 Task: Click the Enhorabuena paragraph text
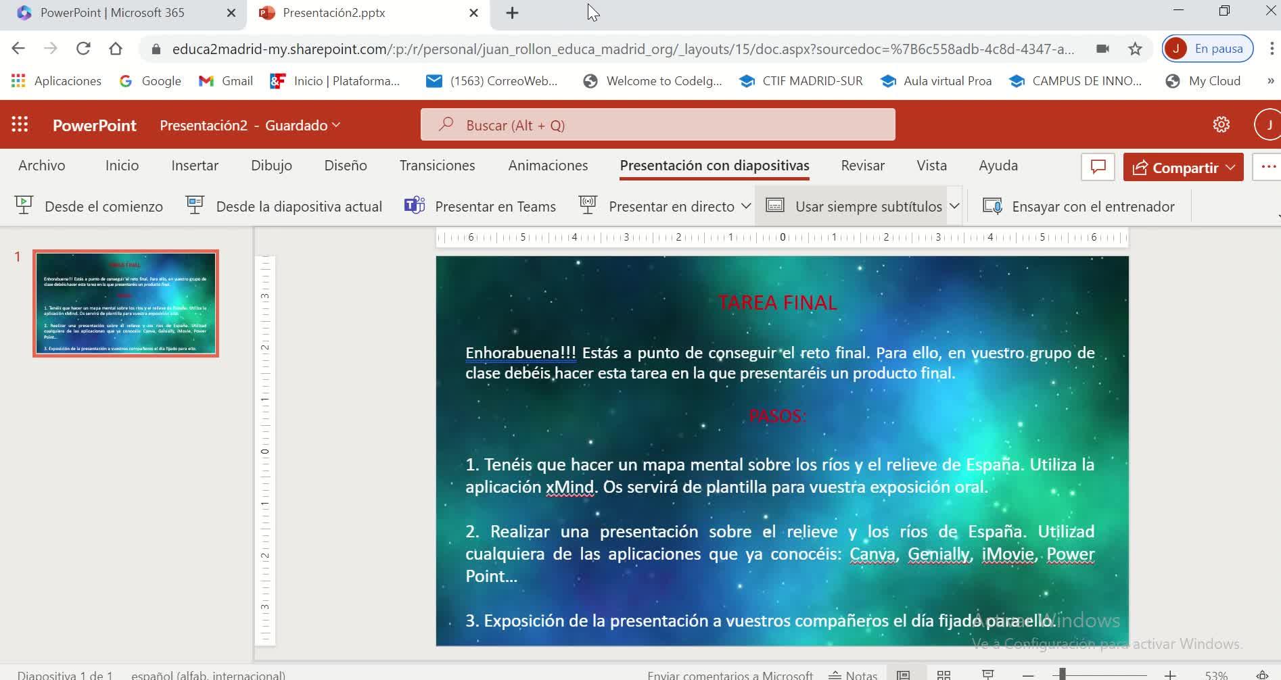[780, 363]
